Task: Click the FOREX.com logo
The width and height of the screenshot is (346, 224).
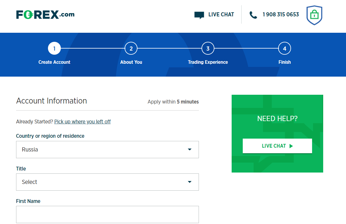Action: pyautogui.click(x=45, y=15)
